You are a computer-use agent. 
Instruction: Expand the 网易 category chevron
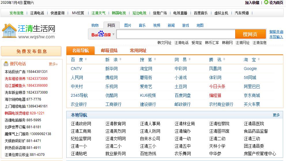point(189,59)
